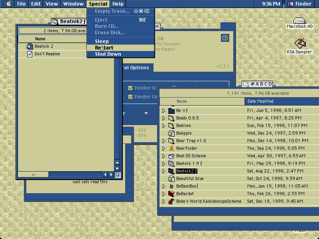Viewport: 319px width, 239px height.
Task: Click the up scroll arrow in Beatnik2 ƒ window
Action: pos(117,163)
